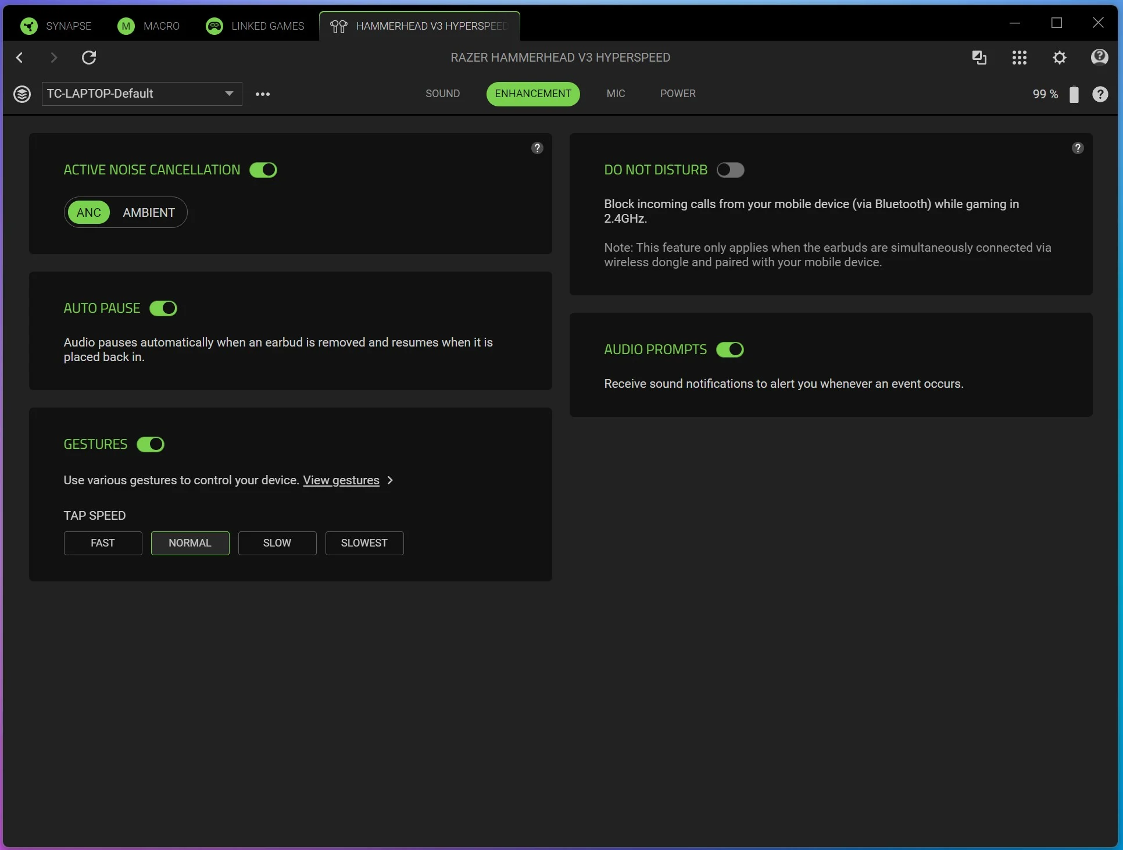Maximize the Synapse window

pyautogui.click(x=1057, y=23)
